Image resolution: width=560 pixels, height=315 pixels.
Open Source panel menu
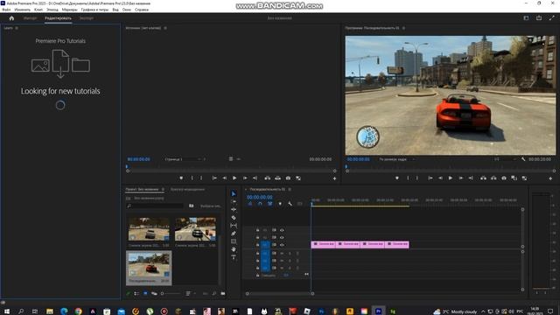click(165, 28)
